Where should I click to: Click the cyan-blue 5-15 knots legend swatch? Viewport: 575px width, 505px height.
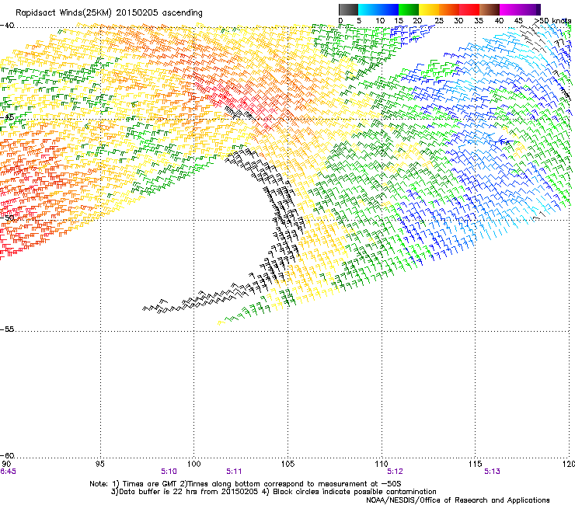[x=378, y=9]
